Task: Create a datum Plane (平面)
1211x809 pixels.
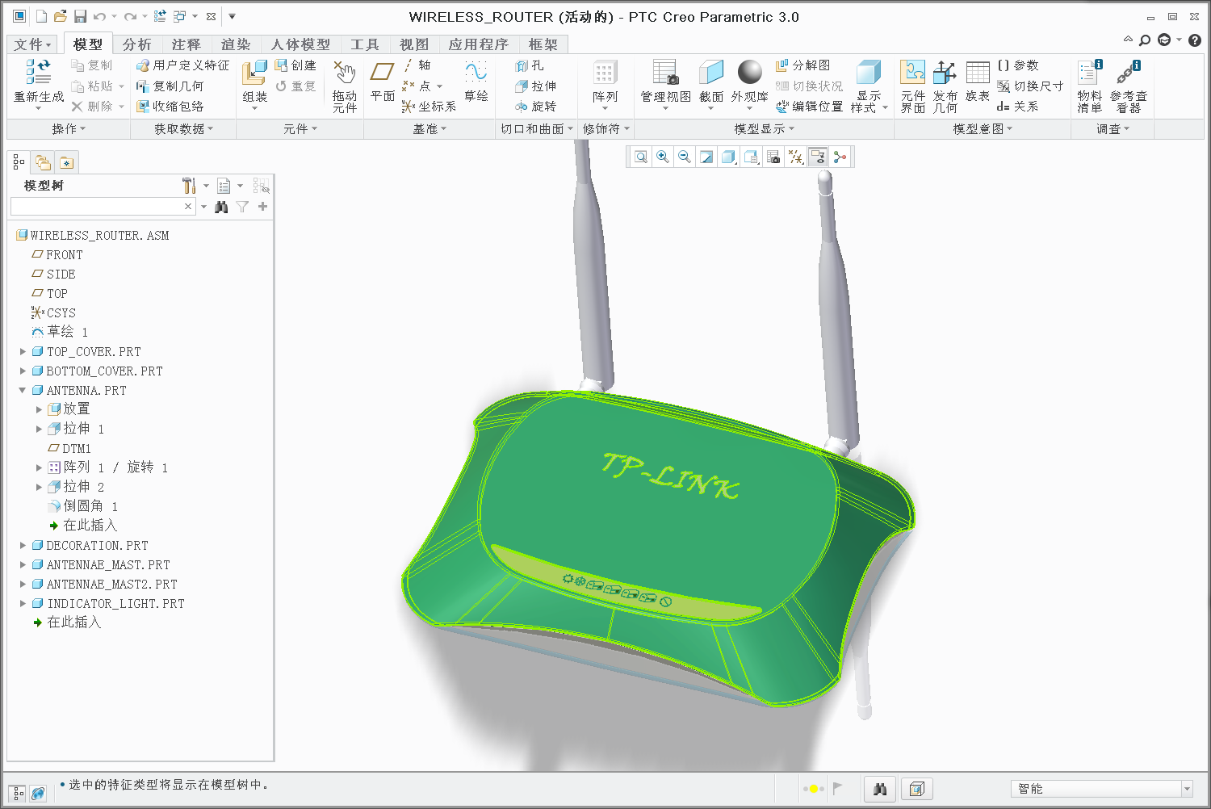Action: (383, 81)
